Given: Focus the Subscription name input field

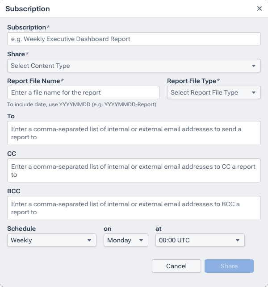Looking at the screenshot, I should [x=134, y=39].
